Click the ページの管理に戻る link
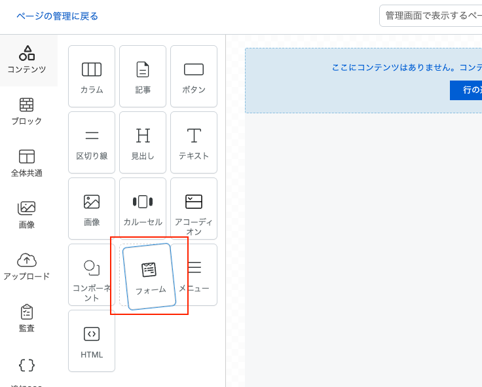This screenshot has height=387, width=482. (58, 16)
